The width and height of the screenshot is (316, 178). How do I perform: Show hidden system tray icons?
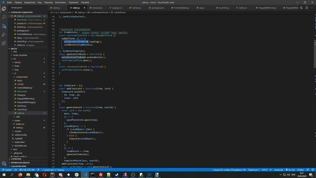[280, 175]
